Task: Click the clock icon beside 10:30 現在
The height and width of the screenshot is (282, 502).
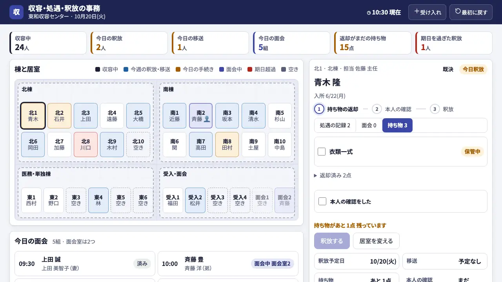Action: [369, 13]
